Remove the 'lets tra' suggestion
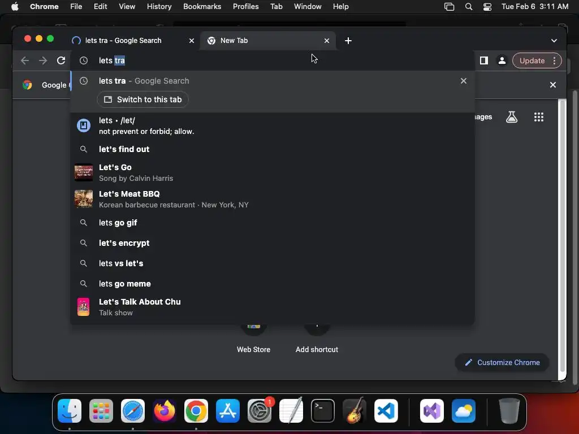 tap(464, 81)
